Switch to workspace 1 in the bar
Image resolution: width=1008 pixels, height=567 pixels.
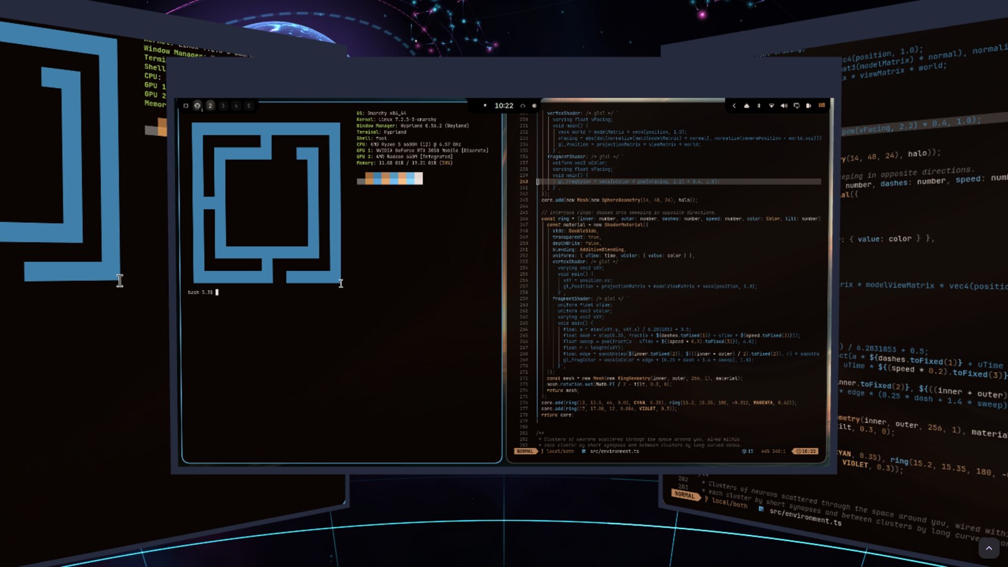(x=197, y=106)
